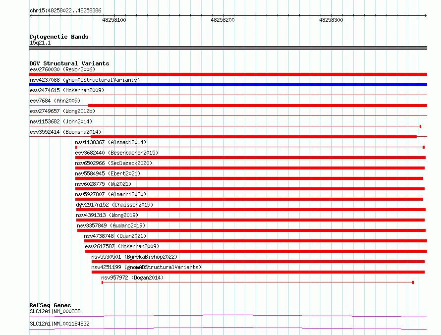Open the nsv4237088 (gnomADStructuralVariants) label

click(85, 80)
